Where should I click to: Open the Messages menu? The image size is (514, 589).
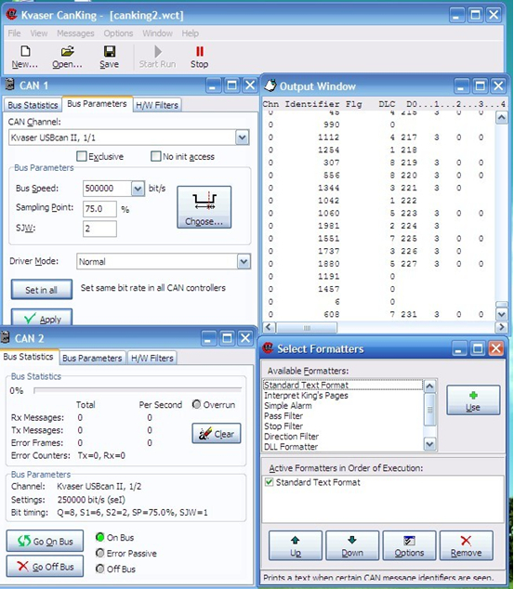[x=75, y=33]
